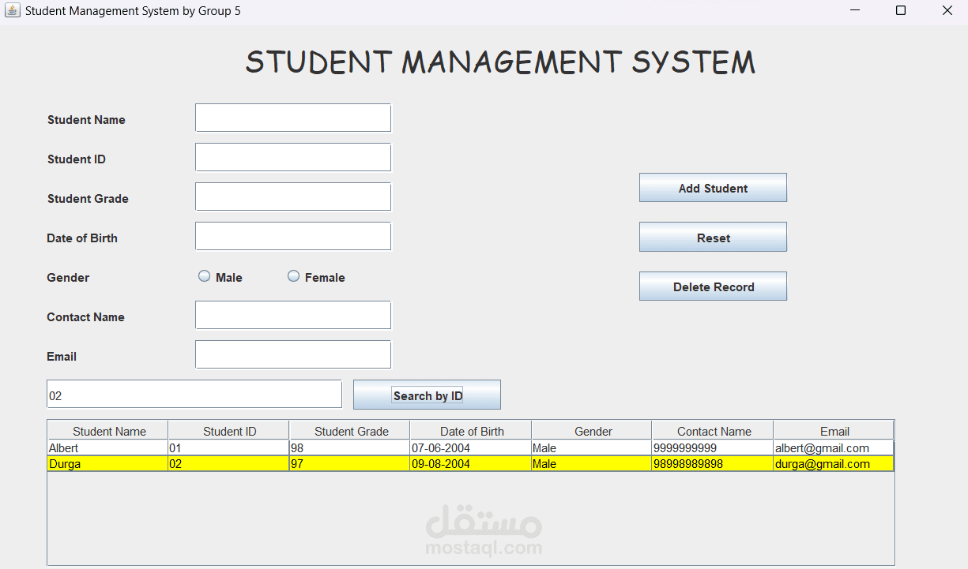This screenshot has height=569, width=968.
Task: Click the Reset button
Action: pyautogui.click(x=712, y=237)
